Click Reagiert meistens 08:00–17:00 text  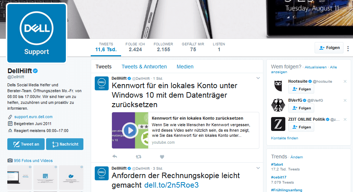(41, 131)
